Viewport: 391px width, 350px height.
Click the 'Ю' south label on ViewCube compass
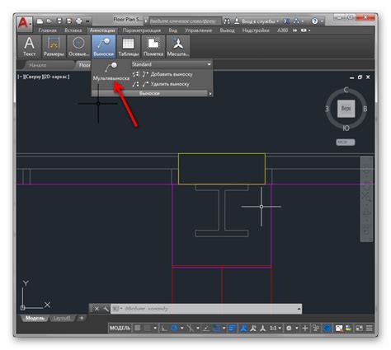pos(346,128)
